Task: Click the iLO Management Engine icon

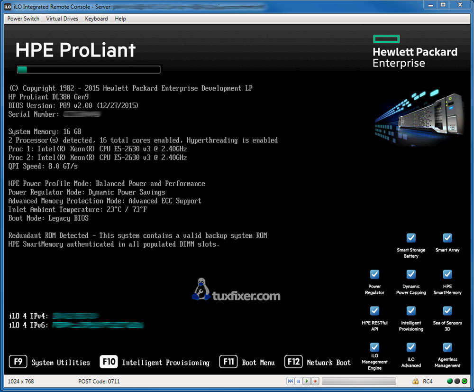Action: 374,347
